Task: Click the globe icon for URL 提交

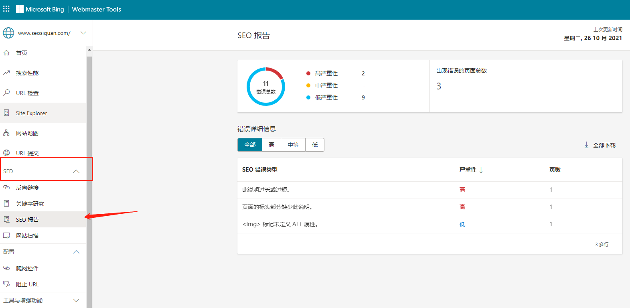Action: pyautogui.click(x=6, y=153)
